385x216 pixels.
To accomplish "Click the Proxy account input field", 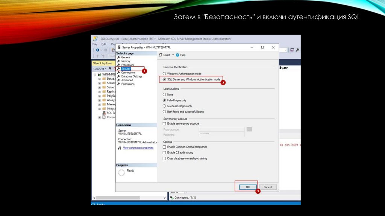I will (221, 129).
